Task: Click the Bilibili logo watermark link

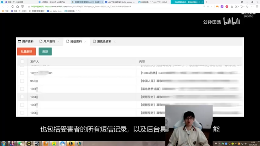Action: point(232,21)
